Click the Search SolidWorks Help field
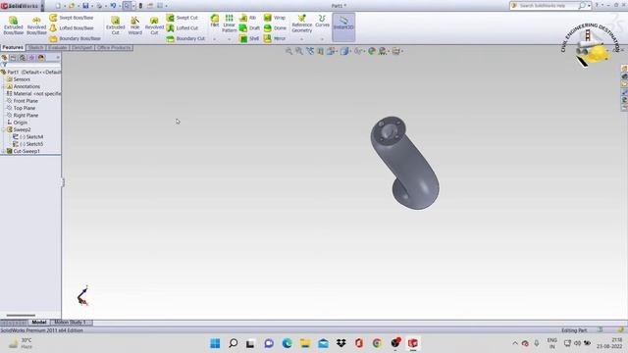This screenshot has width=628, height=353. coord(548,6)
